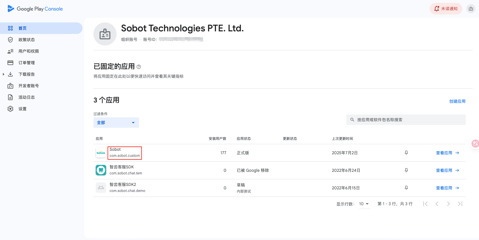Open the rows-per-page 10 dropdown
479x240 pixels.
point(365,204)
